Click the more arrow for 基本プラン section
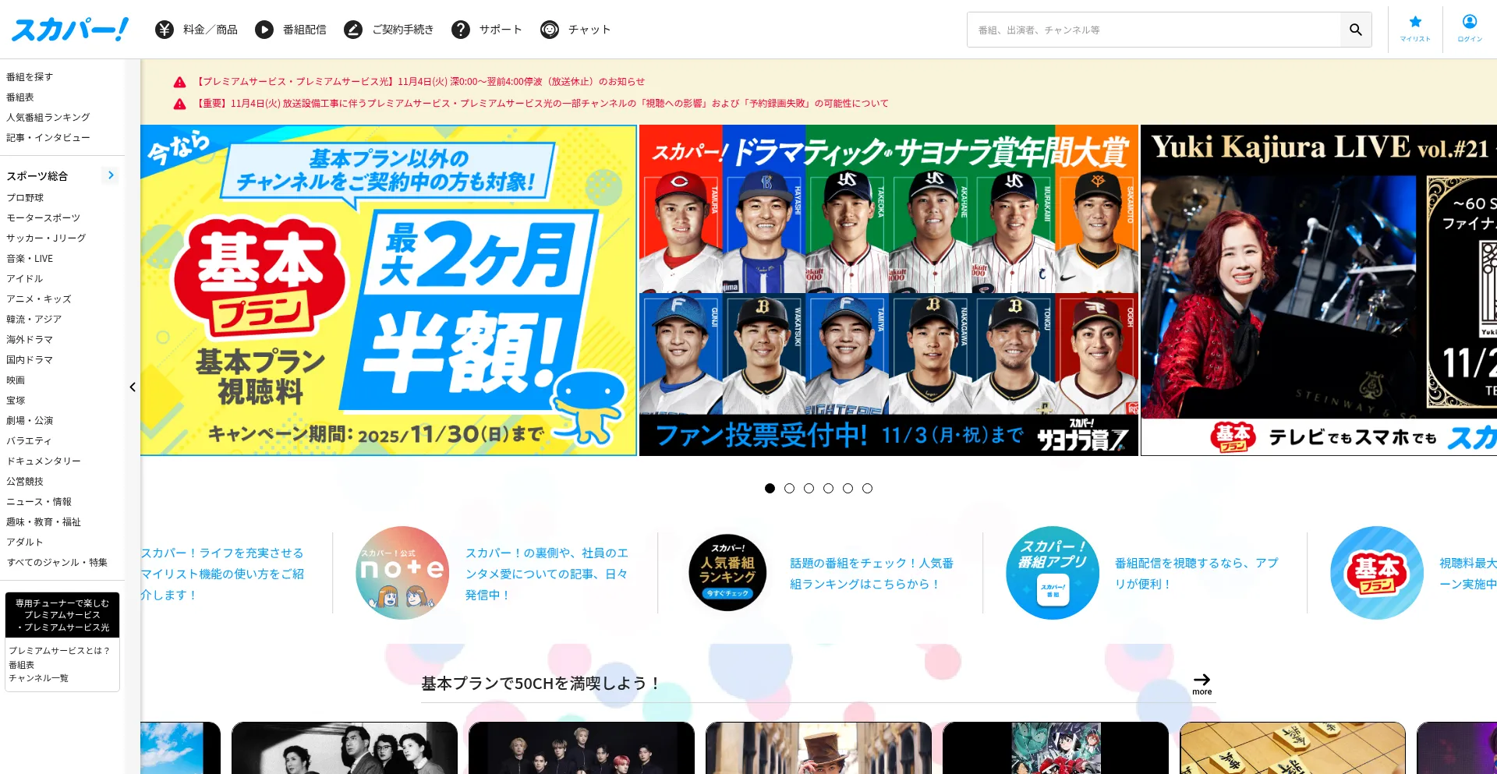1497x774 pixels. point(1201,683)
